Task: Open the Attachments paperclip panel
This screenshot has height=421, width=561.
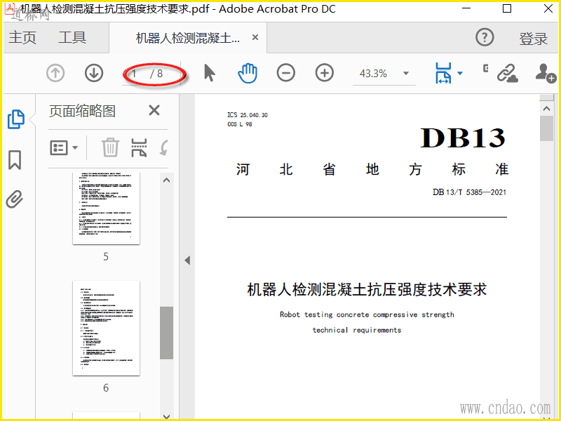Action: click(15, 199)
